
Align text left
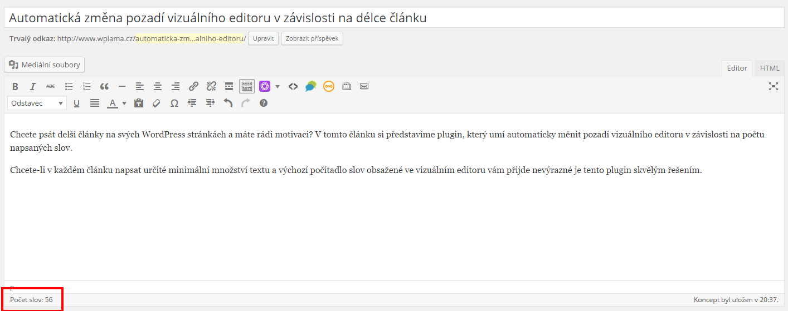click(x=140, y=86)
